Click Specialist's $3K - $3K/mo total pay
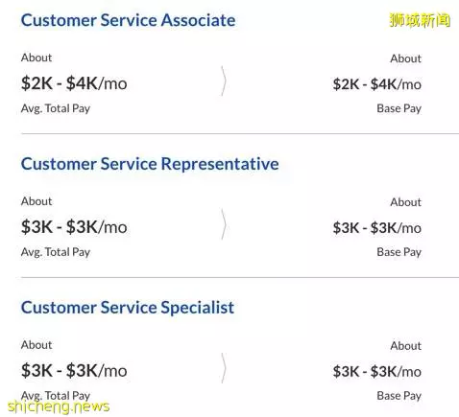The width and height of the screenshot is (459, 417). click(74, 370)
